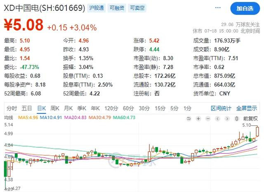The image size is (264, 192).
Task: Click the 最高 value 5.10
Action: point(25,41)
